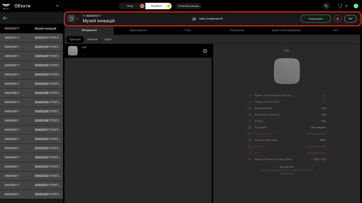Click the Активна SIM-карта row
The height and width of the screenshot is (203, 362).
coord(287,140)
